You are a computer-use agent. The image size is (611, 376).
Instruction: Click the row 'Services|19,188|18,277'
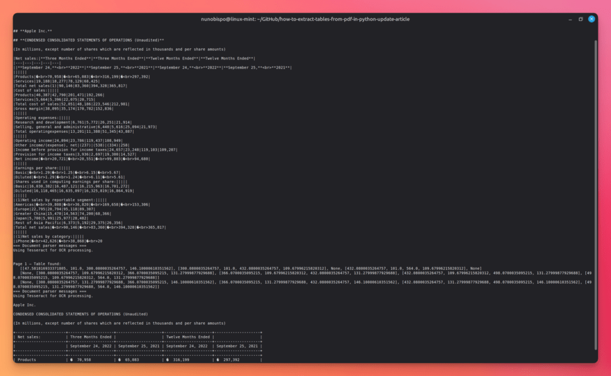(x=57, y=82)
